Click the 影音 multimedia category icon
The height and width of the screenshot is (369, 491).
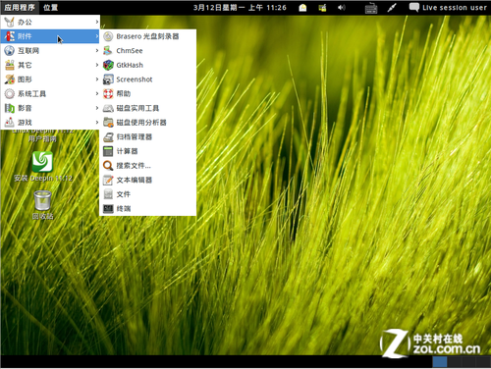10,108
